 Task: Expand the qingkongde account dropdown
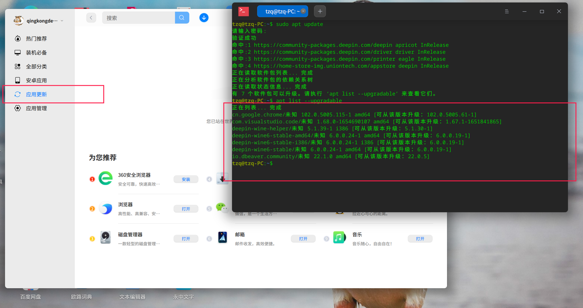[x=62, y=20]
